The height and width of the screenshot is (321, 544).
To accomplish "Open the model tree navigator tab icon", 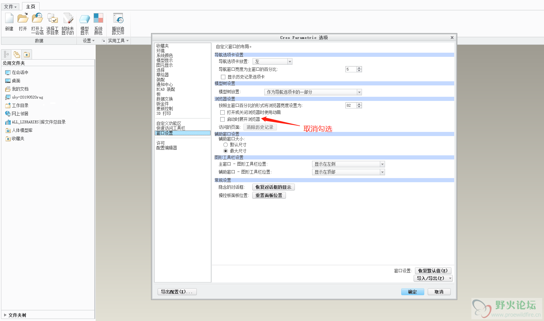I will [x=6, y=54].
